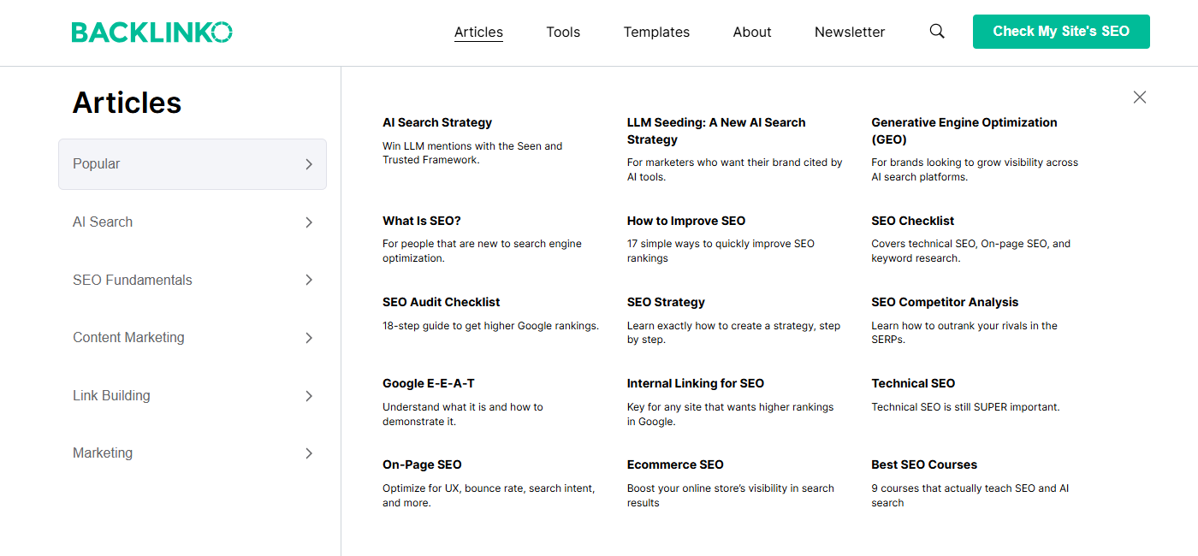Open the About page

click(x=751, y=32)
